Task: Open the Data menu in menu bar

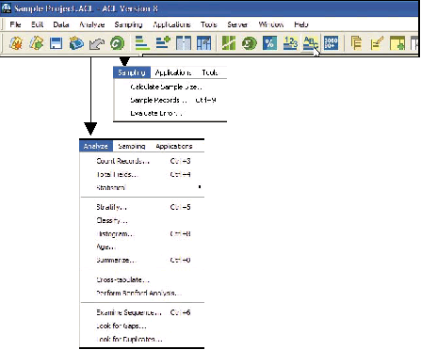Action: click(x=61, y=24)
